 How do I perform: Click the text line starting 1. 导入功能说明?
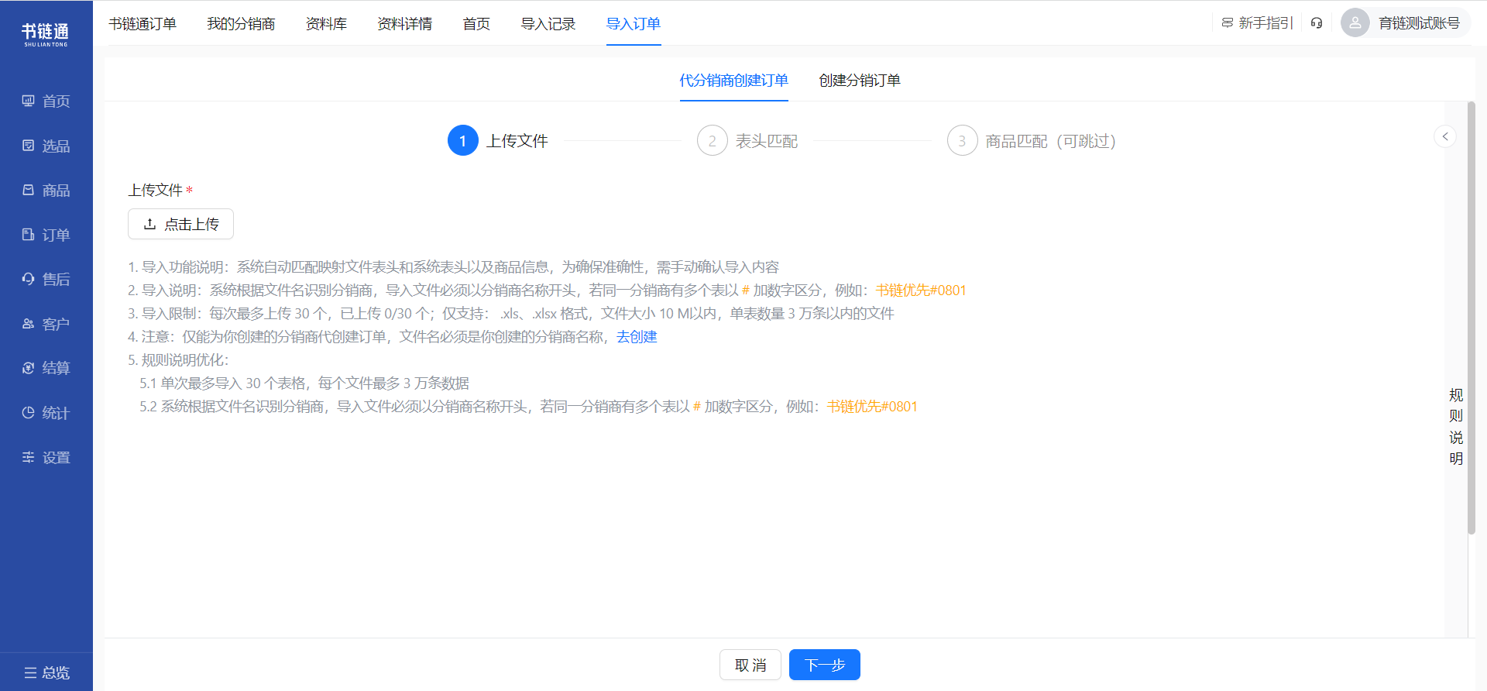454,267
